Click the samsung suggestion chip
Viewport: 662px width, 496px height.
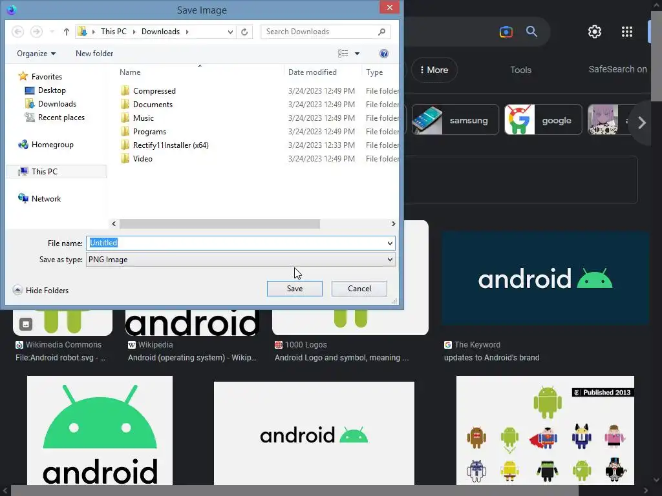pyautogui.click(x=455, y=119)
